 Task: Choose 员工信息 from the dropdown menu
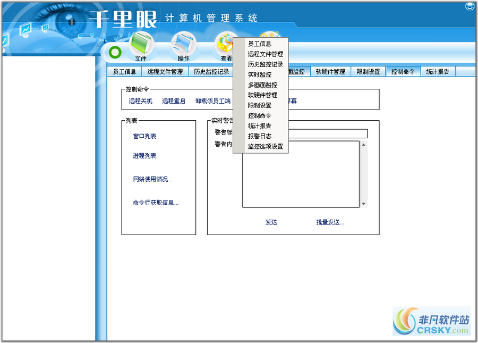(x=260, y=44)
